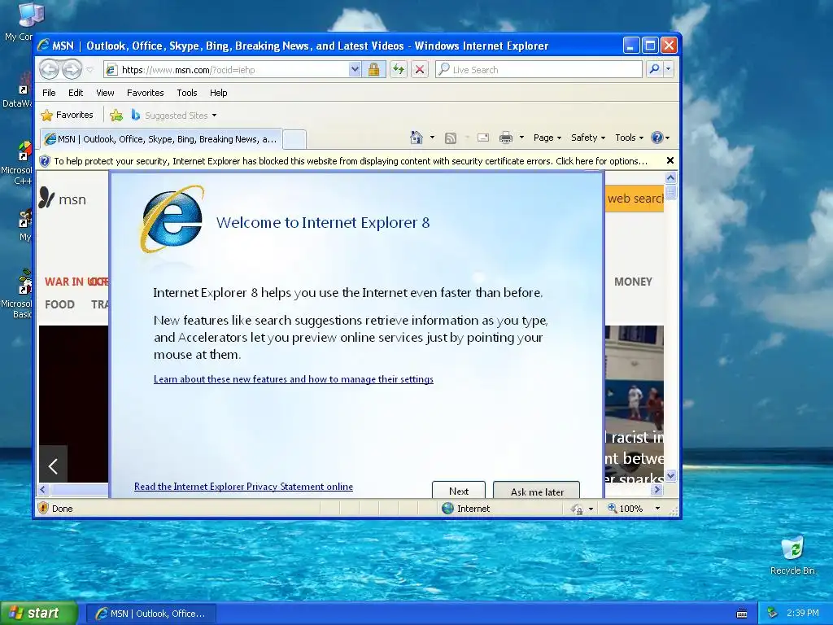
Task: Expand the Print options dropdown arrow
Action: pyautogui.click(x=521, y=138)
